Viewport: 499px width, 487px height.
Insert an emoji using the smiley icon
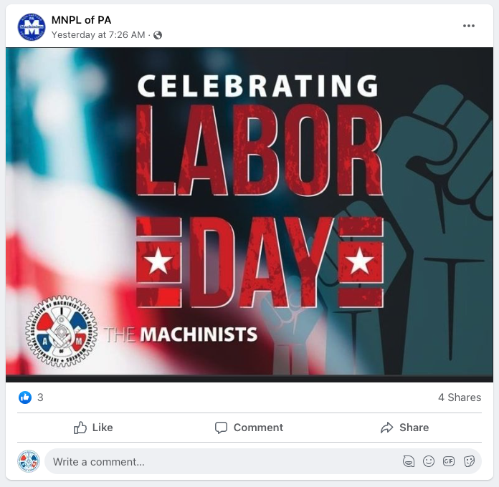[428, 461]
